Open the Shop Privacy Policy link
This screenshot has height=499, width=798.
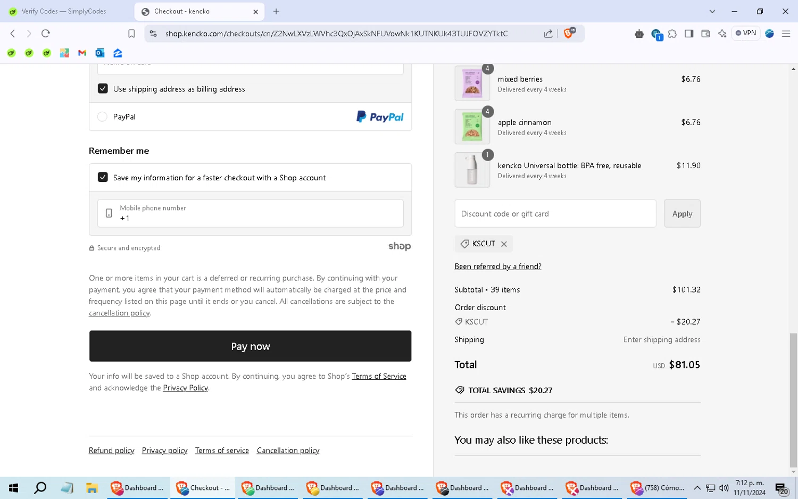185,388
